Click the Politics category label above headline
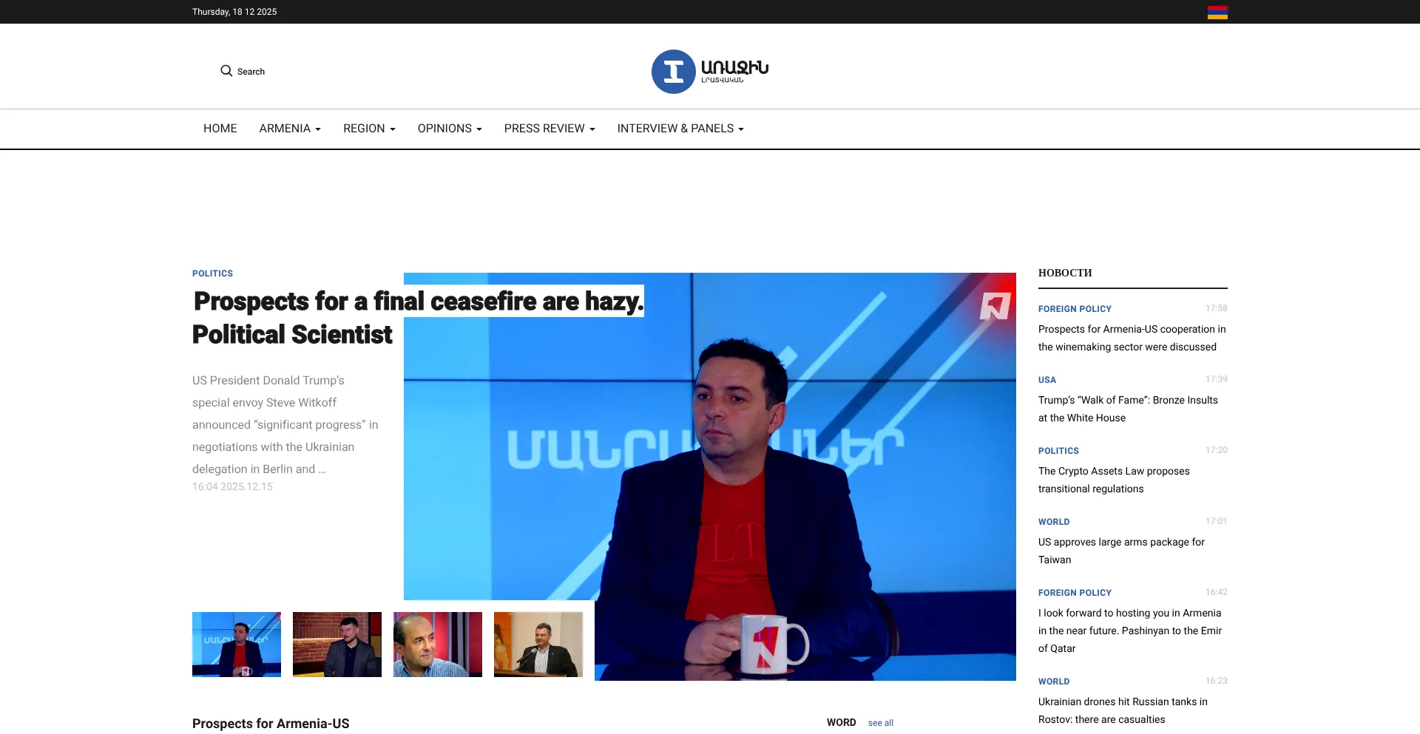1420x734 pixels. (x=212, y=273)
